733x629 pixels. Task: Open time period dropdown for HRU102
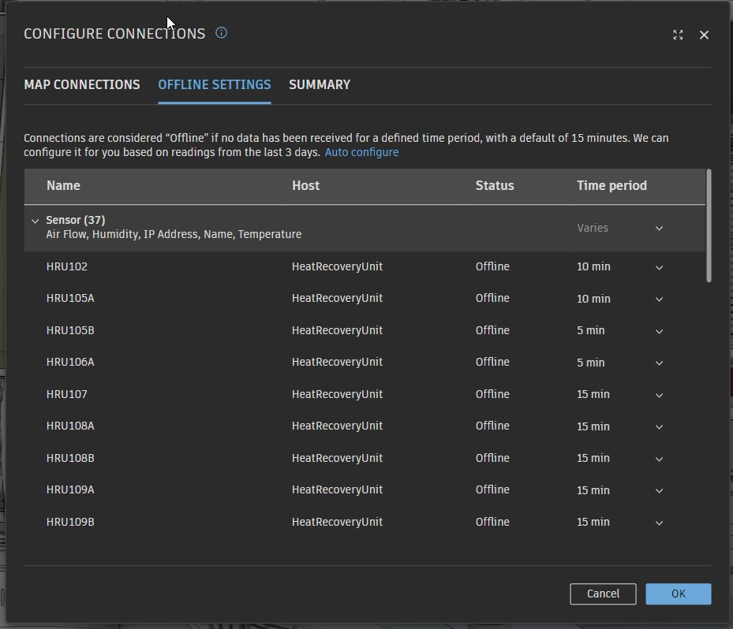pyautogui.click(x=659, y=267)
